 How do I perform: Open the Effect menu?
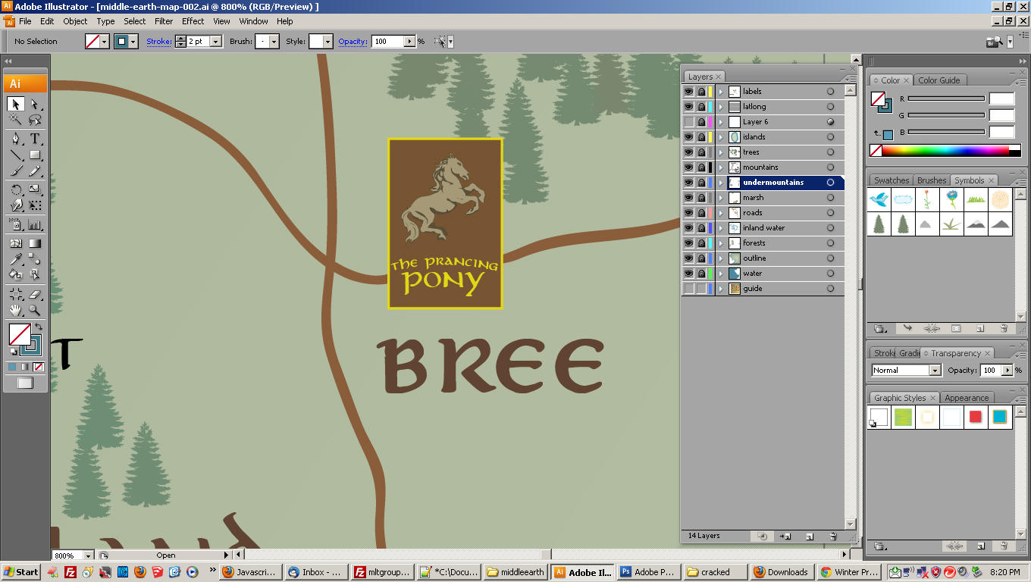pyautogui.click(x=193, y=21)
